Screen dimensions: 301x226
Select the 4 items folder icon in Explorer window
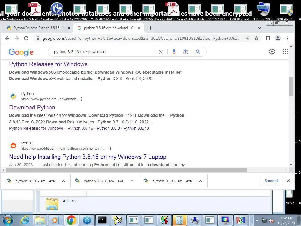52,204
